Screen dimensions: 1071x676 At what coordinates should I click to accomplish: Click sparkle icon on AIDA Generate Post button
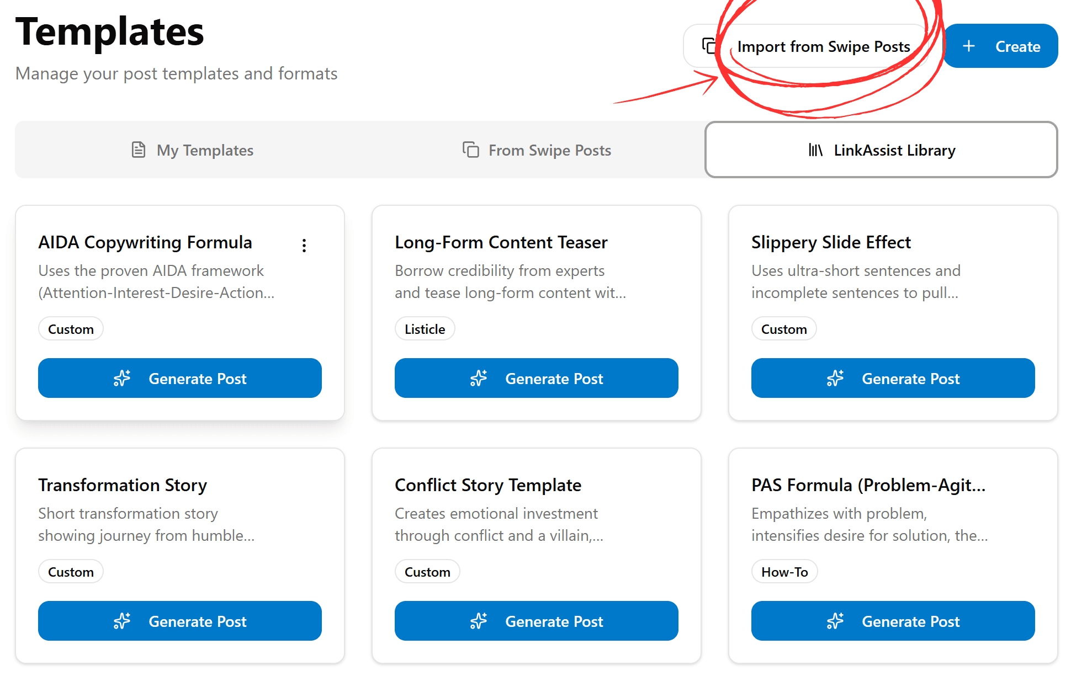point(122,379)
